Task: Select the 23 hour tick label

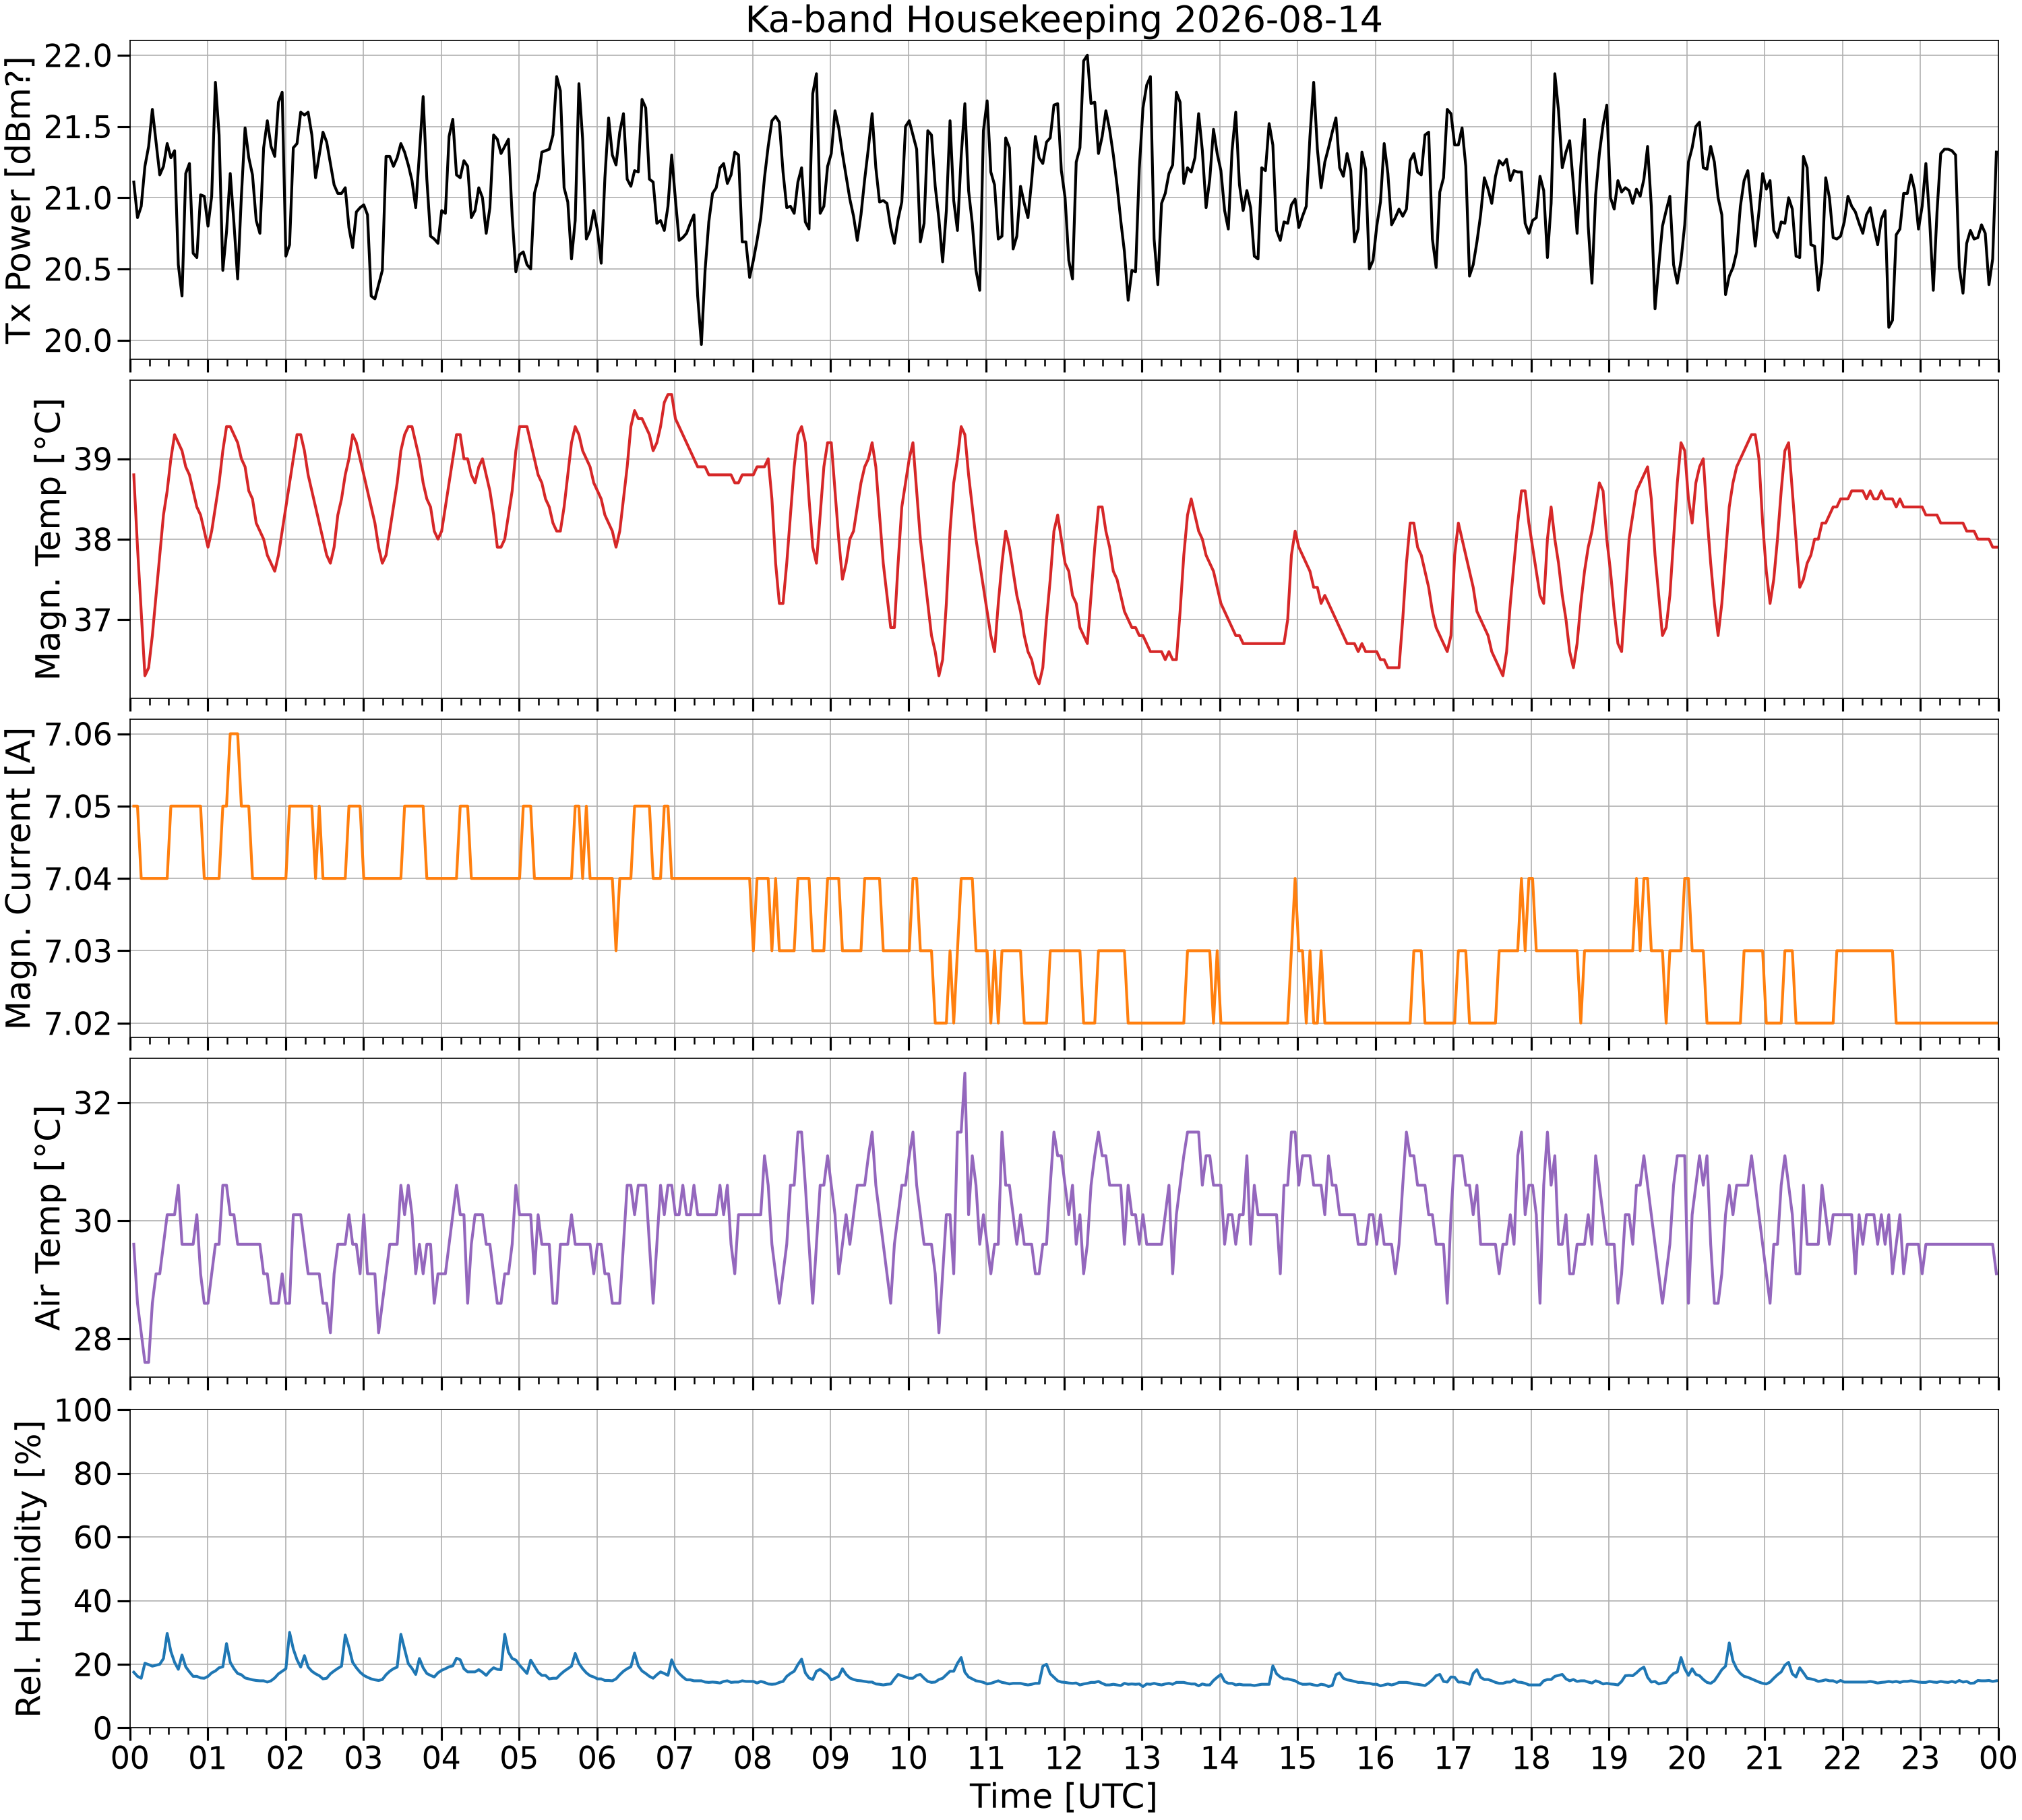Action: (1919, 1757)
